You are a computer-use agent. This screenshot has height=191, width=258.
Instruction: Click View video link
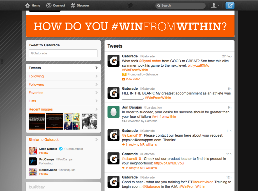[133, 79]
